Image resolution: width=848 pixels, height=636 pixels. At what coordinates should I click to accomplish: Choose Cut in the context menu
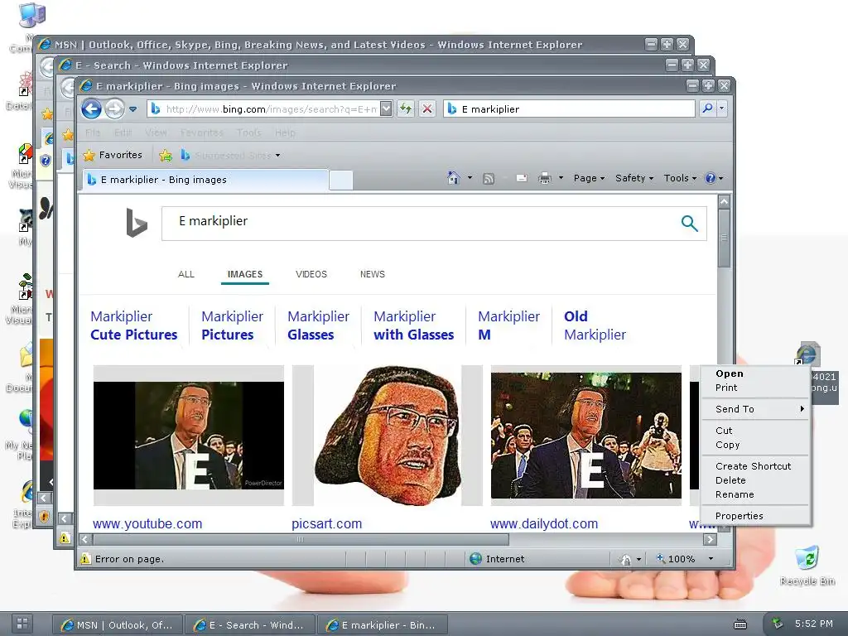[x=755, y=431]
